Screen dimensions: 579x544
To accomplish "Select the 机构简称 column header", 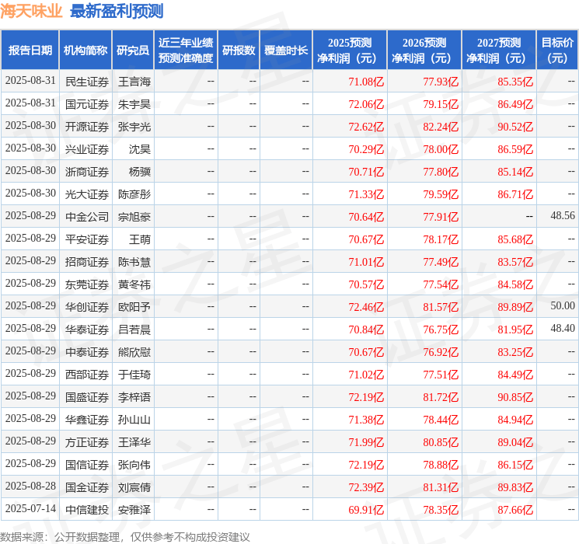I will coord(85,51).
